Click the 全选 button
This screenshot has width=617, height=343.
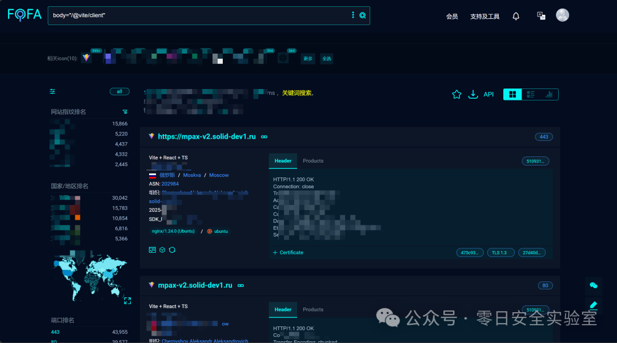pos(327,59)
